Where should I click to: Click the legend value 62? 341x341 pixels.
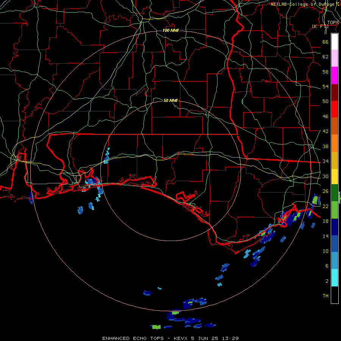coord(325,57)
